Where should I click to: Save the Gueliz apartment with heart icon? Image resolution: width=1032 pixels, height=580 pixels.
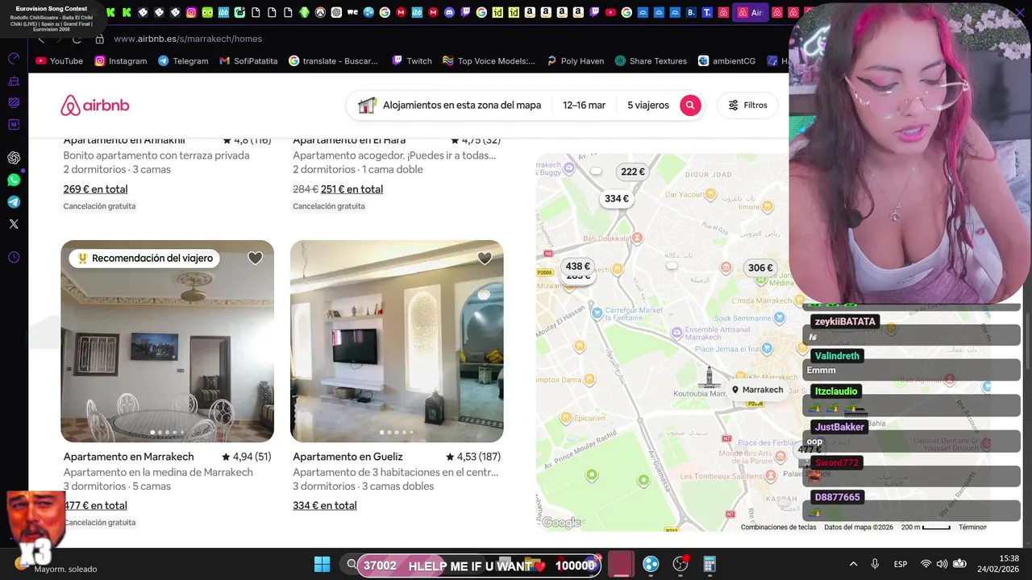pyautogui.click(x=485, y=259)
